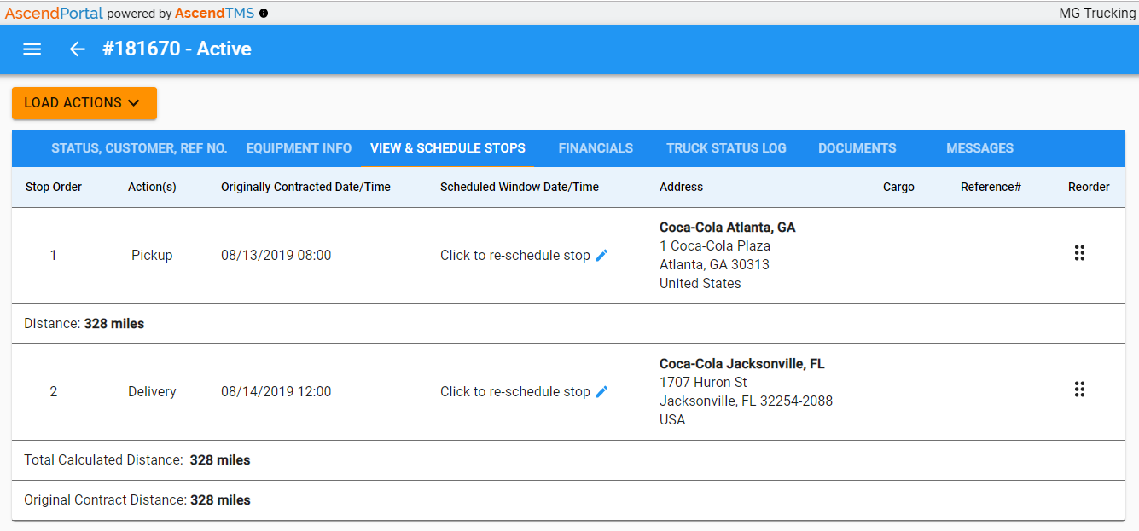Click stop order number 2

pyautogui.click(x=53, y=391)
